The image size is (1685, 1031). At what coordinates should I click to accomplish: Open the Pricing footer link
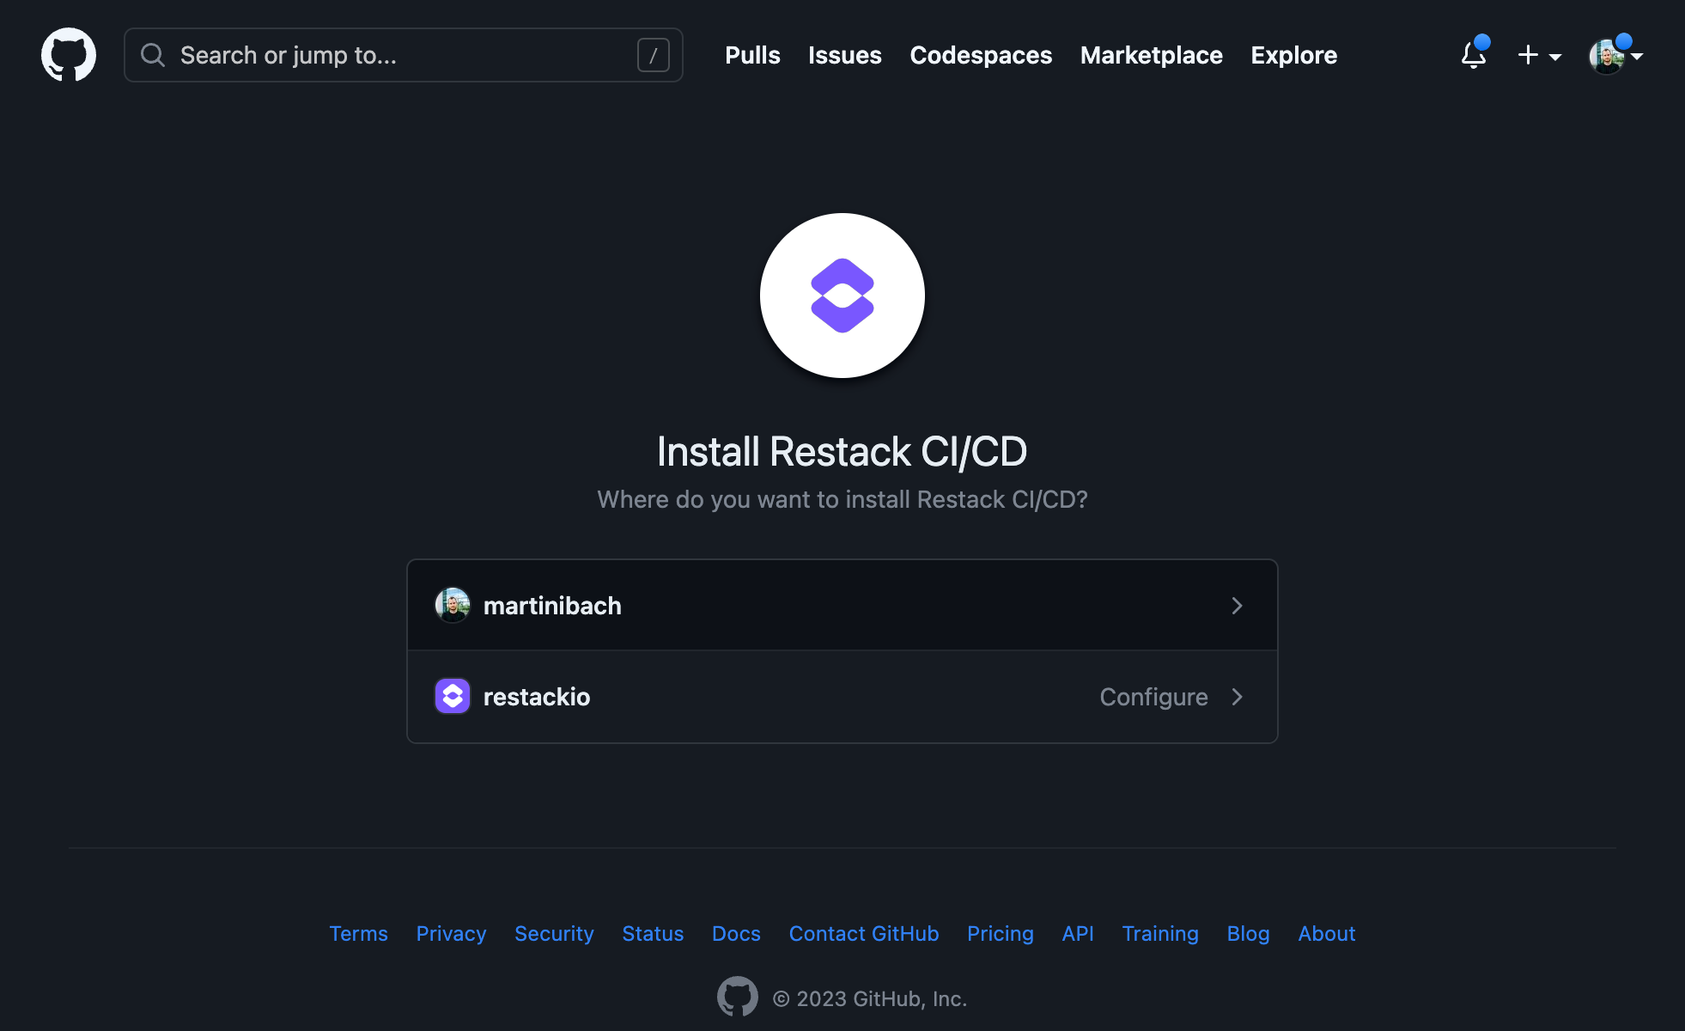pyautogui.click(x=1000, y=934)
